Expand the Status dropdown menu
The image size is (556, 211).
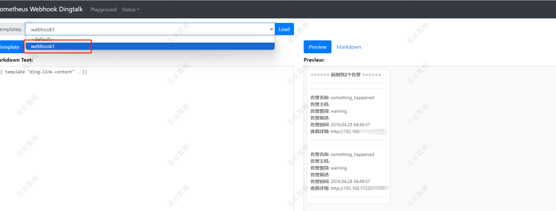[x=130, y=10]
